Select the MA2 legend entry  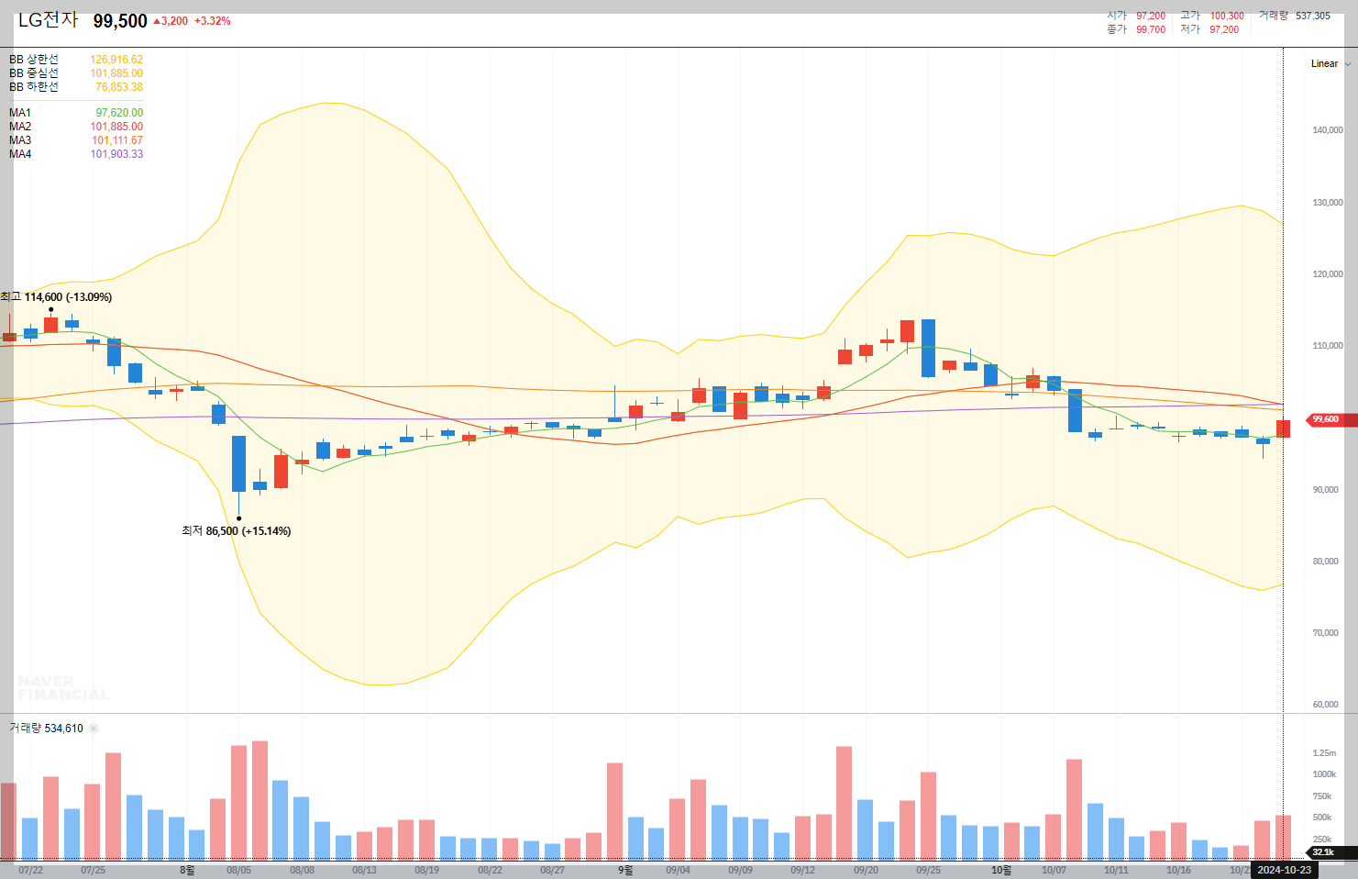pos(20,127)
